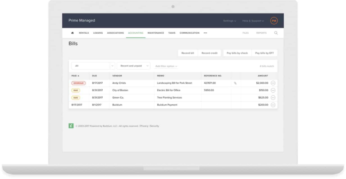The height and width of the screenshot is (179, 346).
Task: Select vendor Green Co.
Action: pyautogui.click(x=118, y=98)
